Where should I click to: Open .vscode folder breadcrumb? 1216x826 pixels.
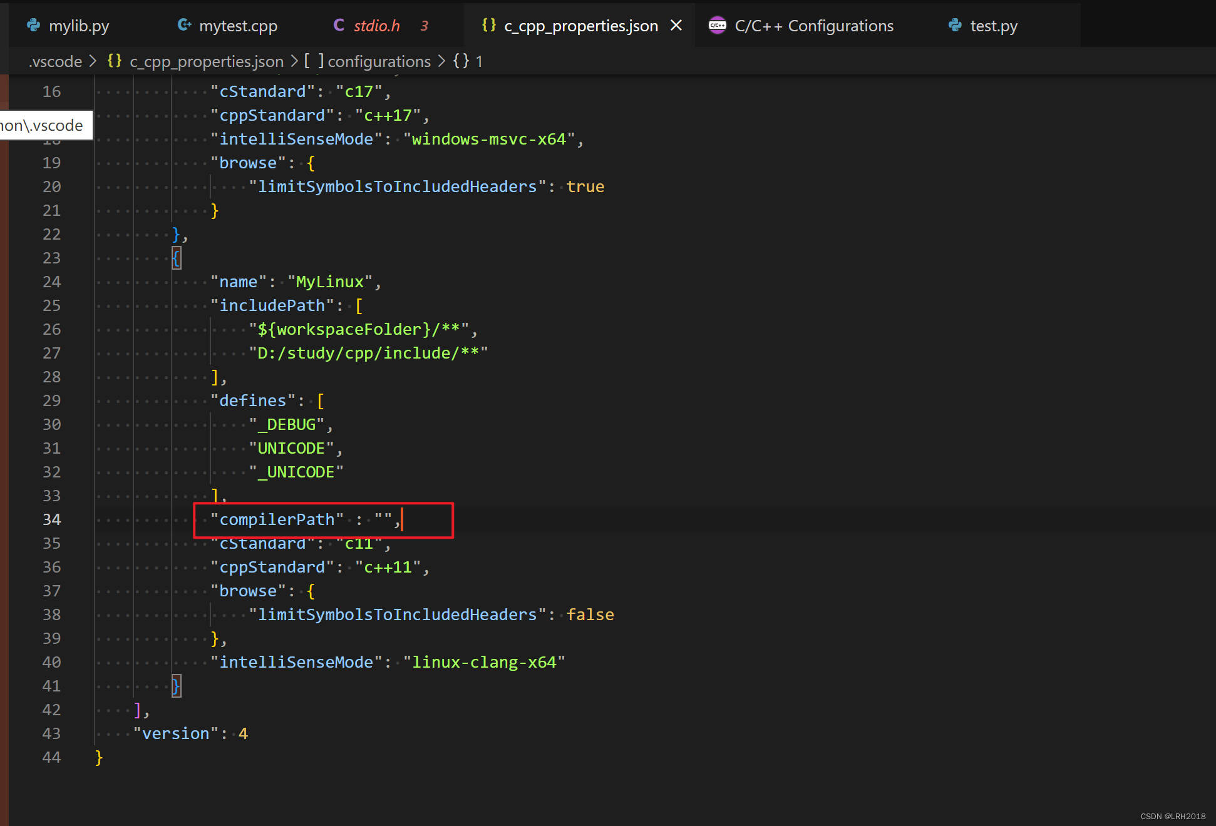(x=56, y=61)
